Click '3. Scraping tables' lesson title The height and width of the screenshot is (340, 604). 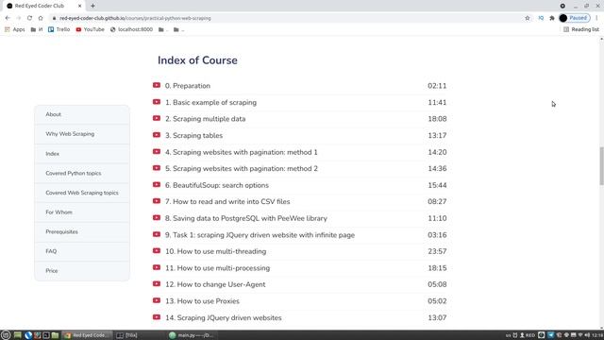click(x=193, y=136)
